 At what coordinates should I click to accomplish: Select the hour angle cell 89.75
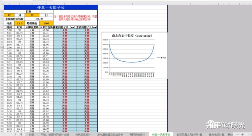coord(20,33)
